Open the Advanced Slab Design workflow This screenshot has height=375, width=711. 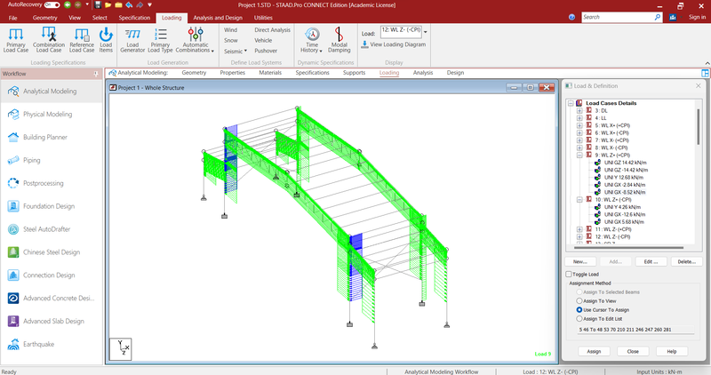point(52,321)
